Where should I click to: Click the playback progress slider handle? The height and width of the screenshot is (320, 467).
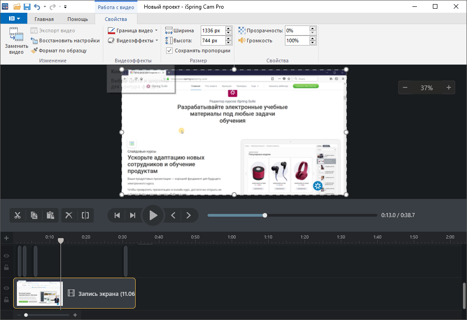(265, 215)
